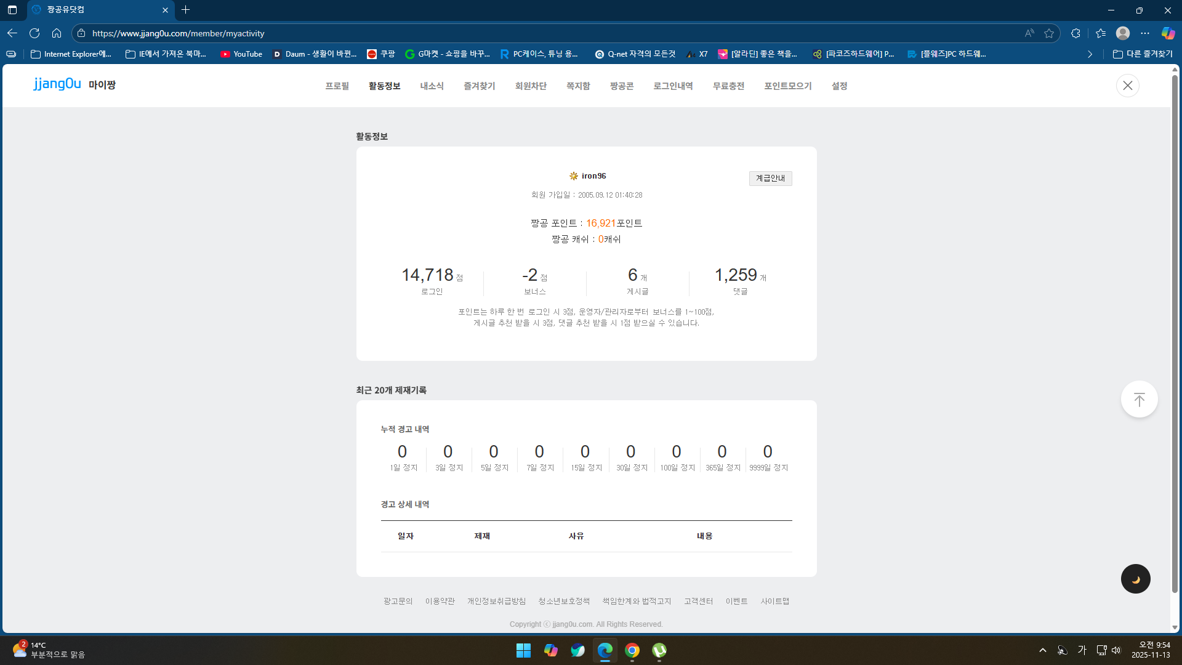Expand the bookmarks bar overflow chevron
This screenshot has height=665, width=1182.
(1090, 54)
